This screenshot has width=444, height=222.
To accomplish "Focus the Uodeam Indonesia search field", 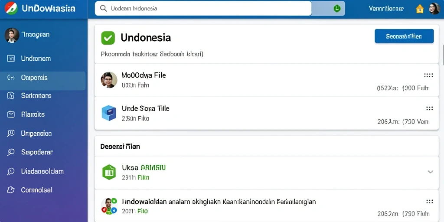I will tap(203, 9).
